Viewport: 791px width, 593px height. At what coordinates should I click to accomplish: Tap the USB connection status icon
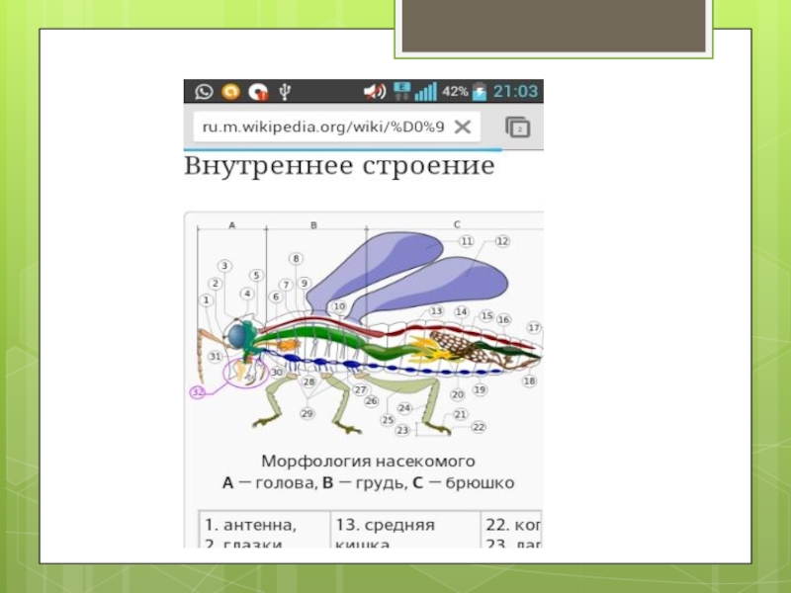pyautogui.click(x=285, y=92)
